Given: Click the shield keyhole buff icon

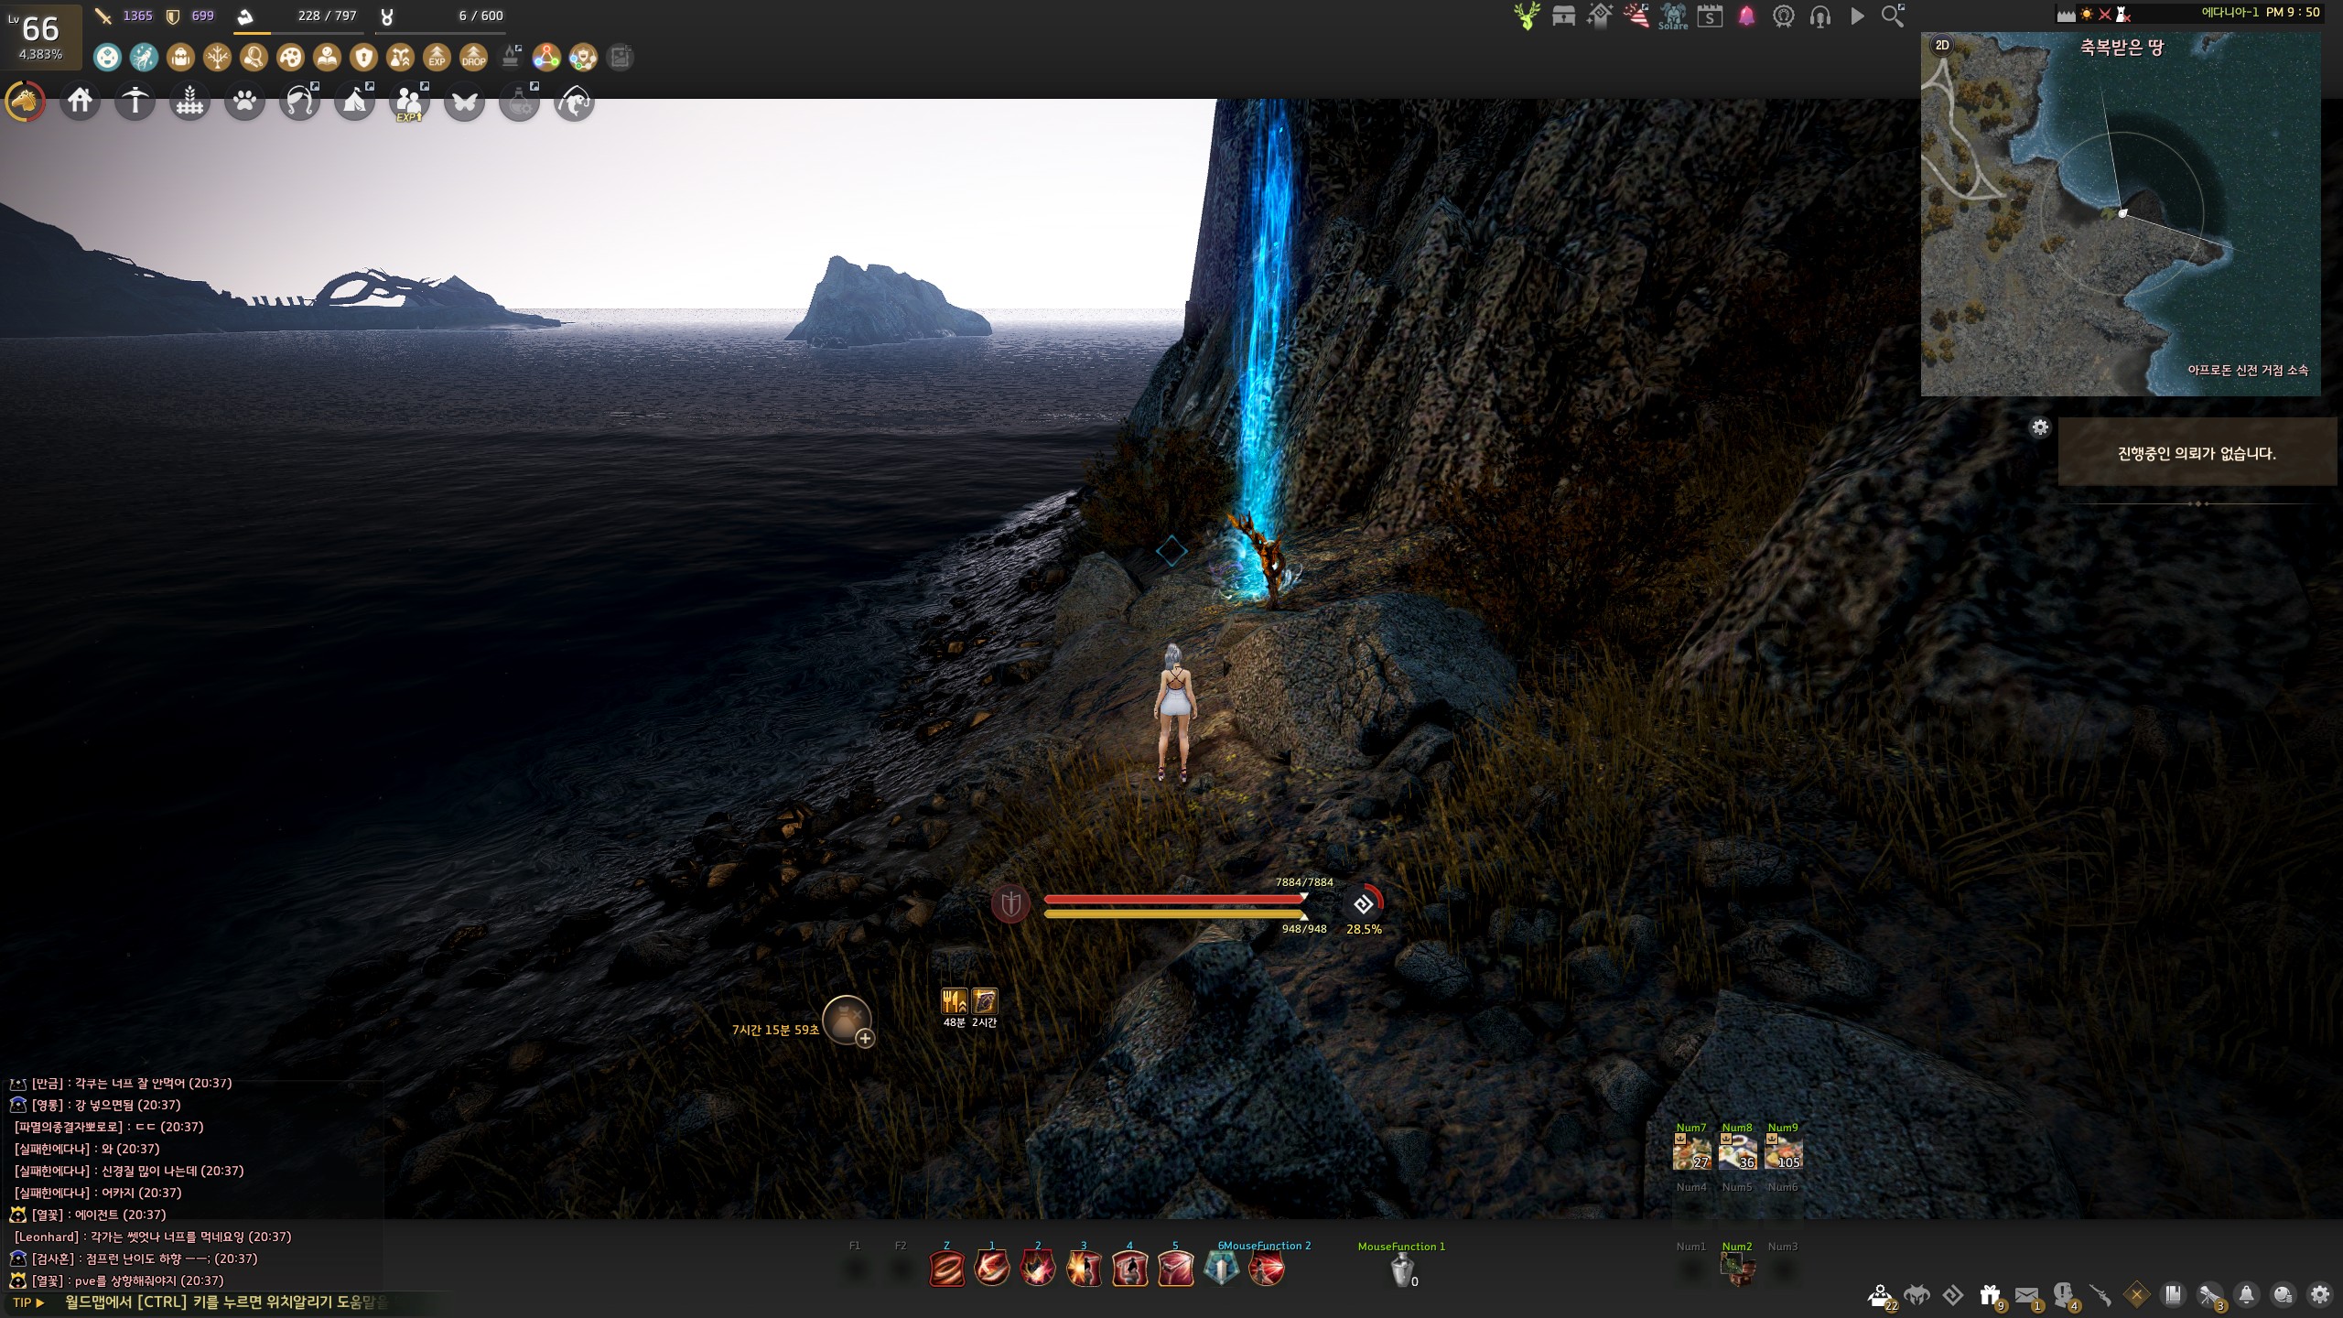Looking at the screenshot, I should pyautogui.click(x=363, y=58).
